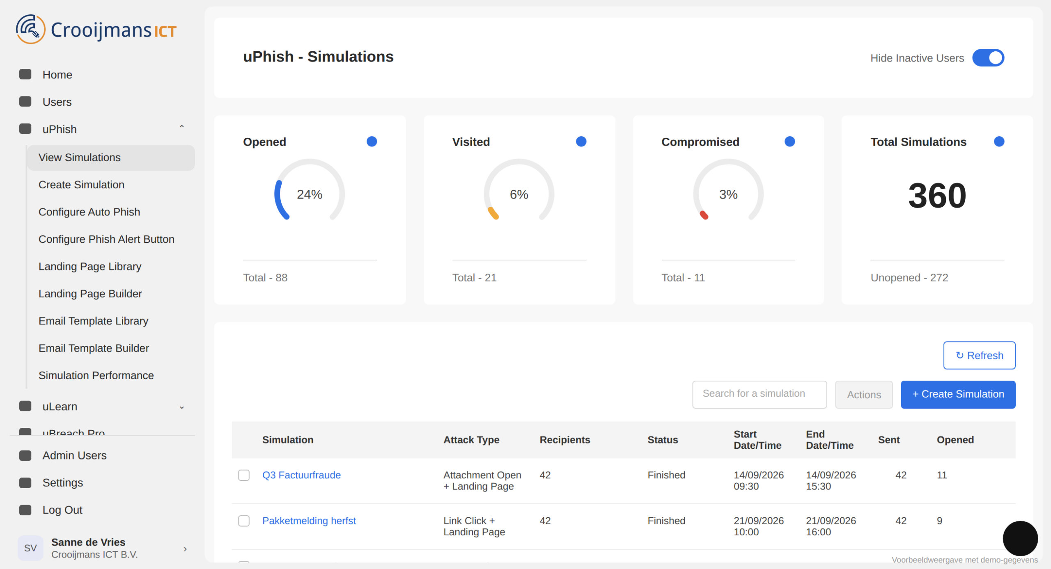Click the Refresh button
This screenshot has height=569, width=1051.
(x=979, y=355)
